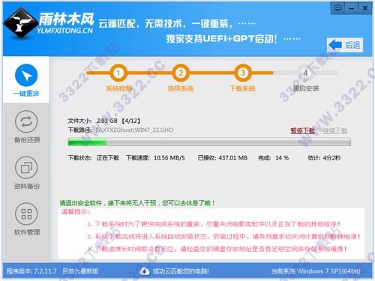Open the 资料备份 sidebar icon

[x=26, y=168]
